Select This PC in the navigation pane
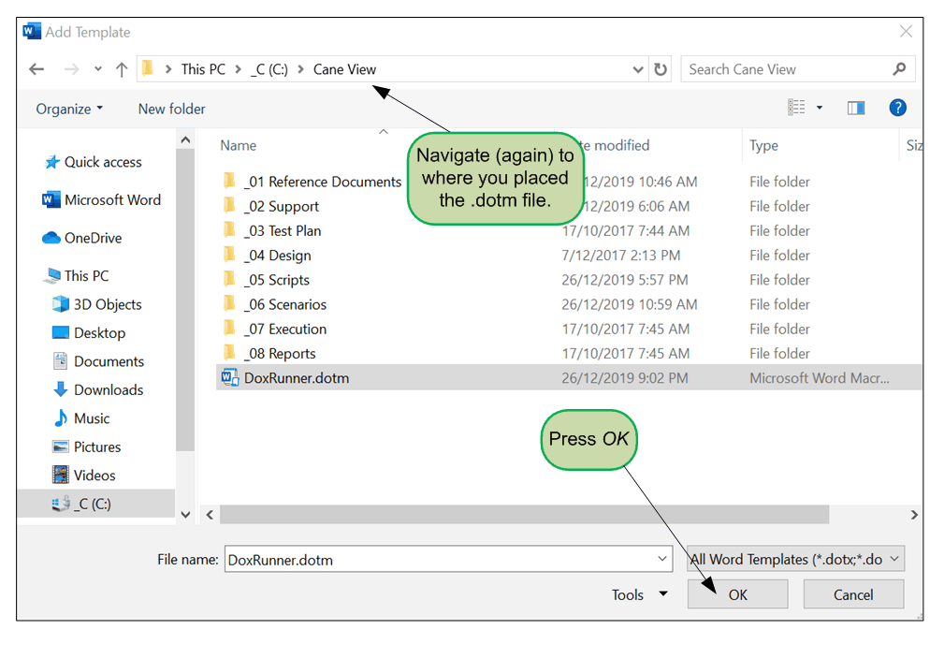The width and height of the screenshot is (944, 659). [x=76, y=276]
